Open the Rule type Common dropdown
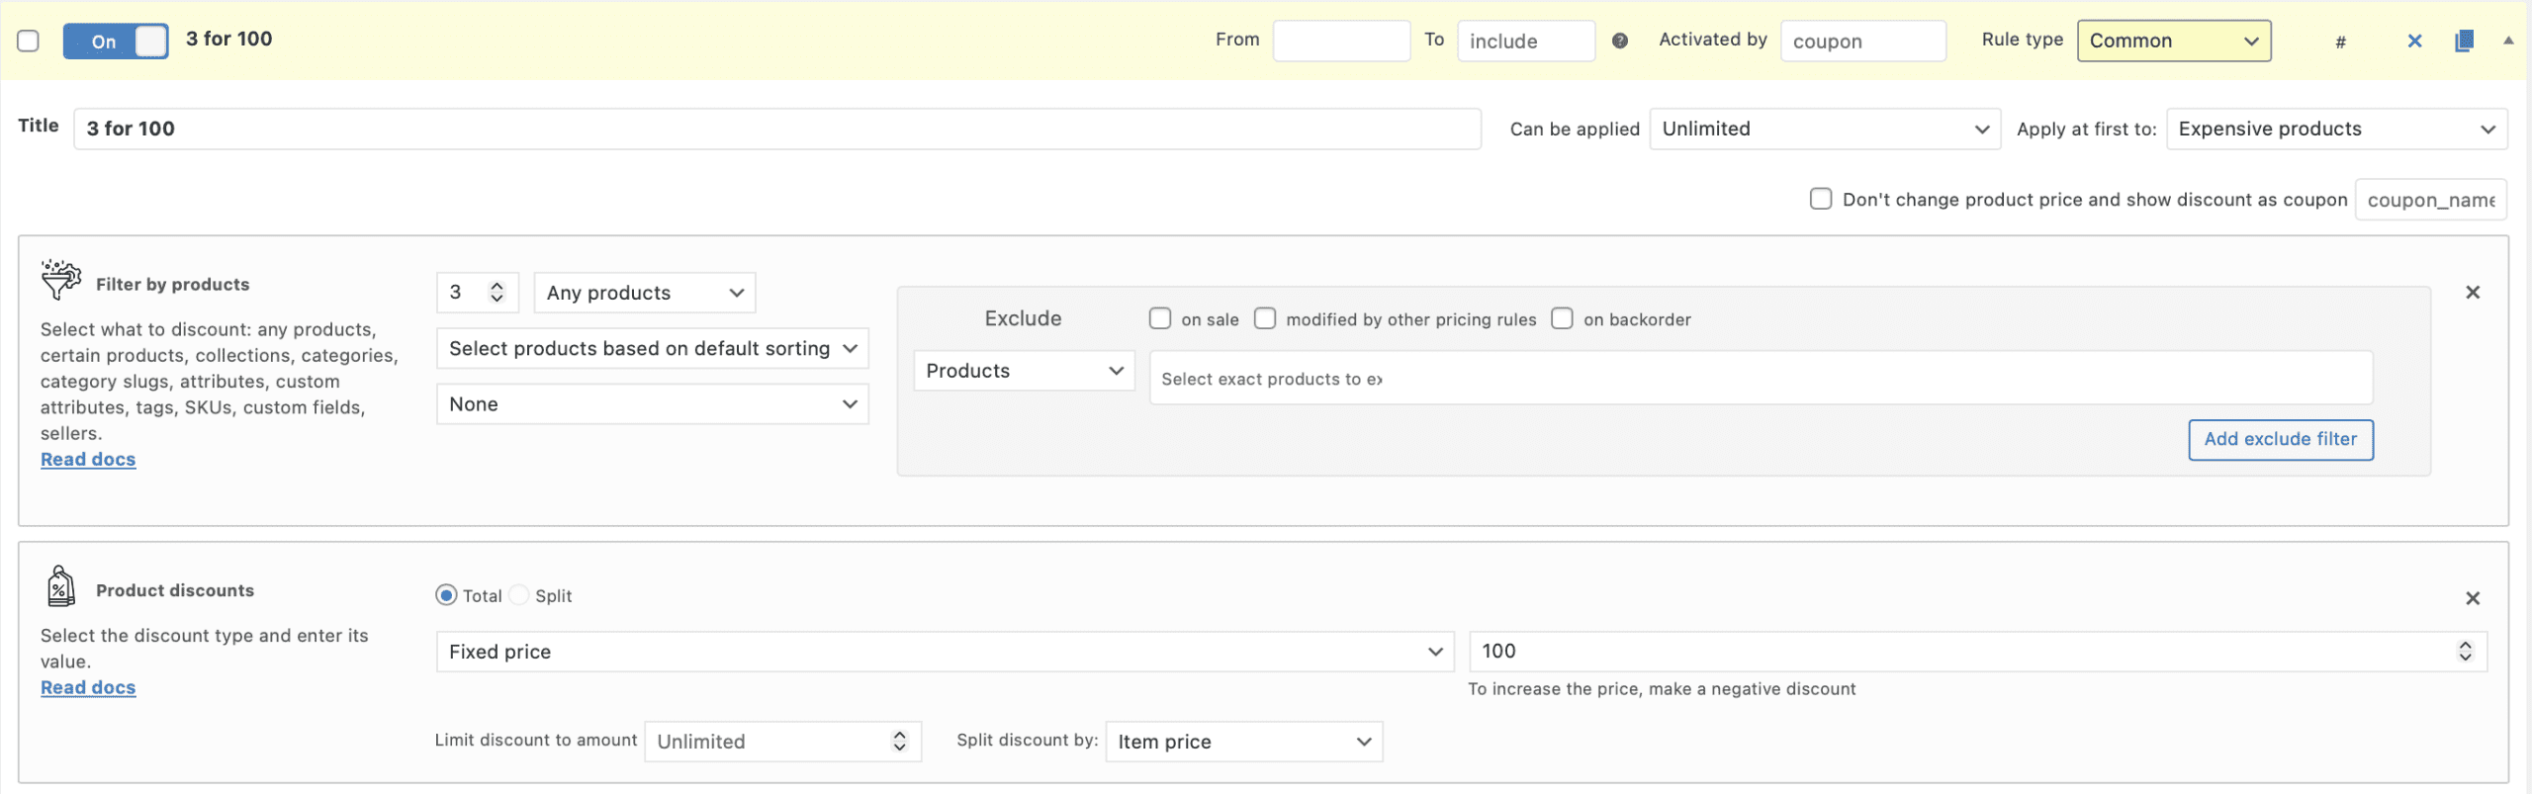2532x794 pixels. (x=2173, y=41)
